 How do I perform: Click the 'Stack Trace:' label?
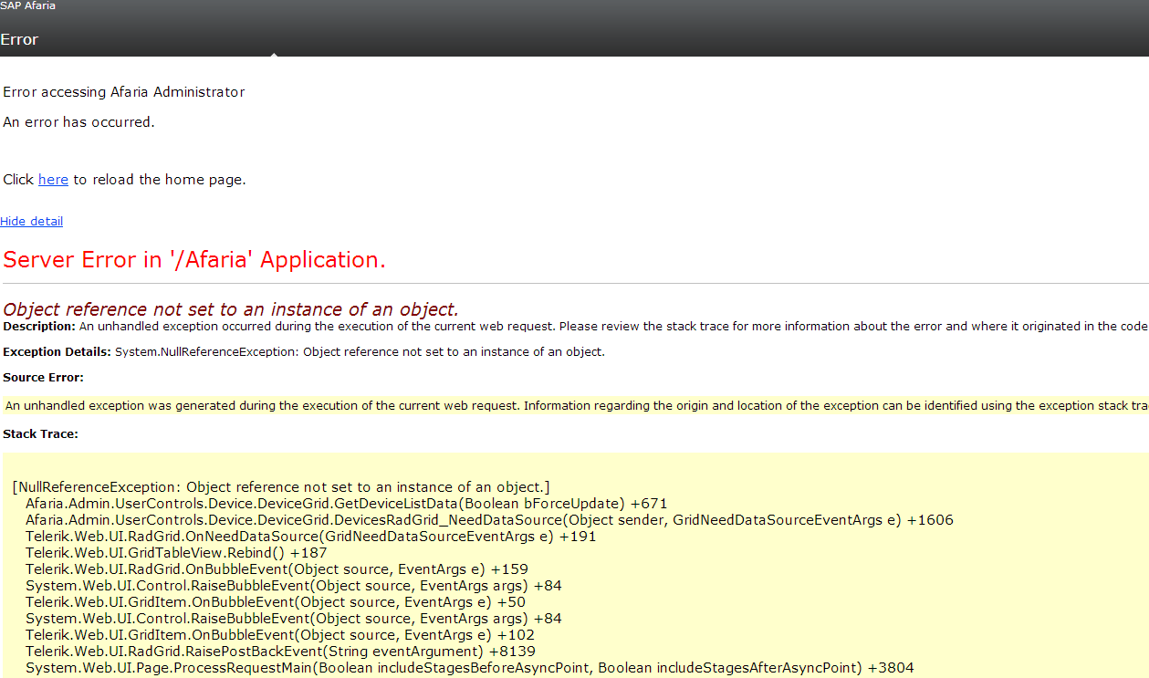[x=40, y=434]
